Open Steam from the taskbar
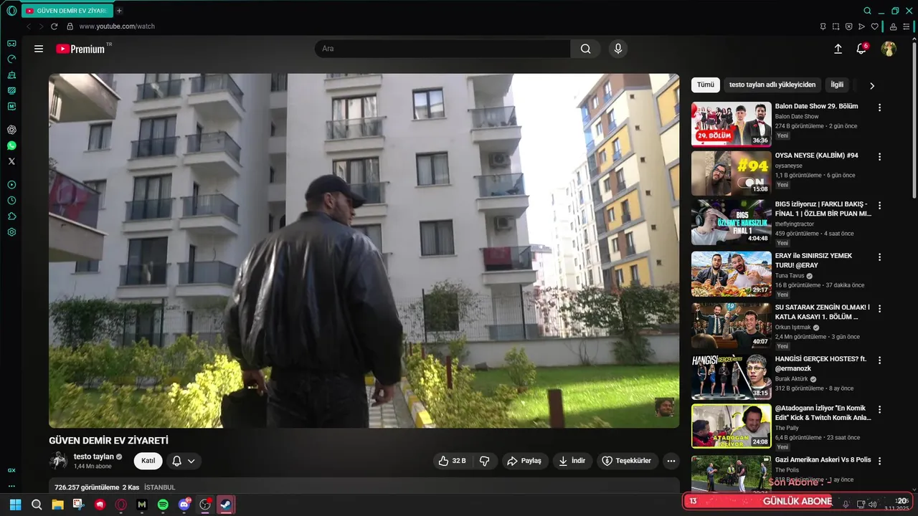918x516 pixels. (x=226, y=505)
